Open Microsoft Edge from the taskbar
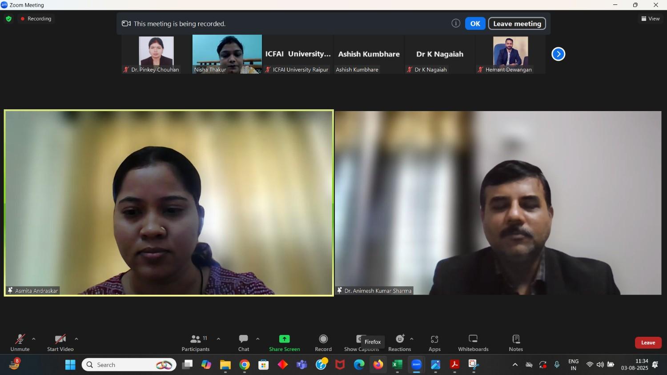The width and height of the screenshot is (667, 375). pyautogui.click(x=359, y=365)
